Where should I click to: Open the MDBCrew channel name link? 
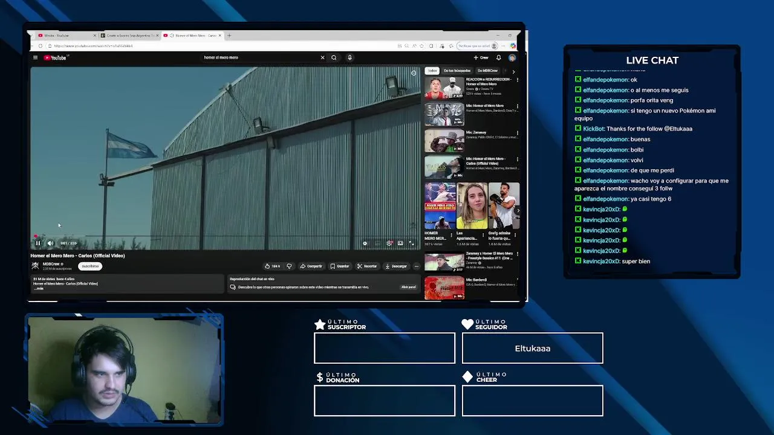[x=51, y=264]
